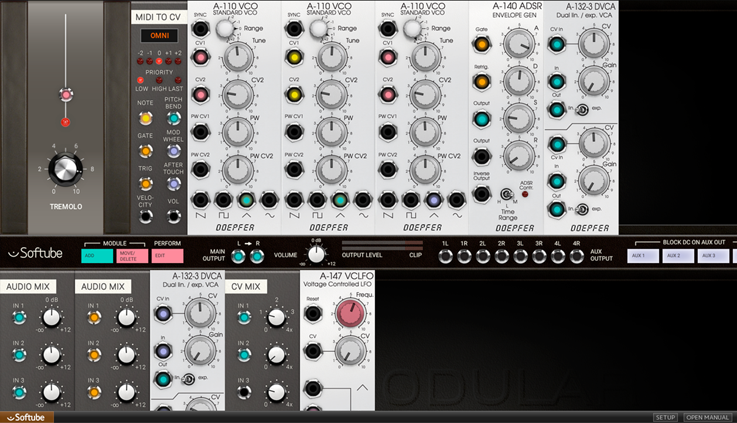Click the Tune knob on the first VCO
The height and width of the screenshot is (423, 737).
pos(238,59)
